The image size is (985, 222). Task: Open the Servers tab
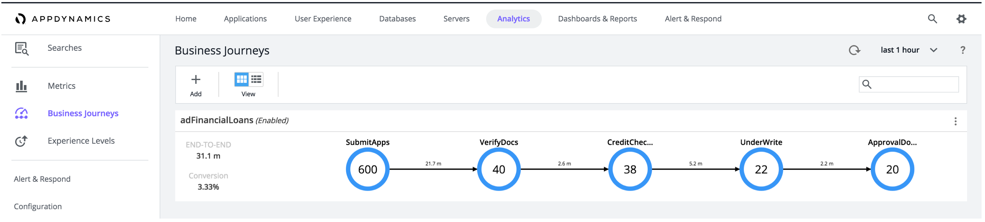tap(457, 19)
